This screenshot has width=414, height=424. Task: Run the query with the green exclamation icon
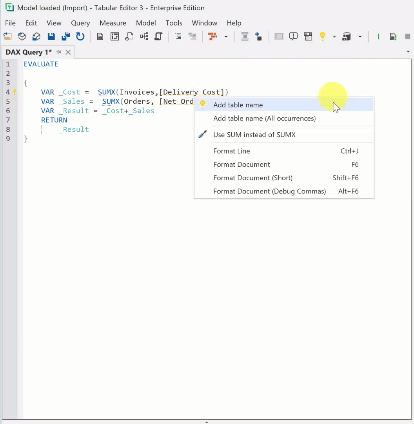click(x=379, y=36)
